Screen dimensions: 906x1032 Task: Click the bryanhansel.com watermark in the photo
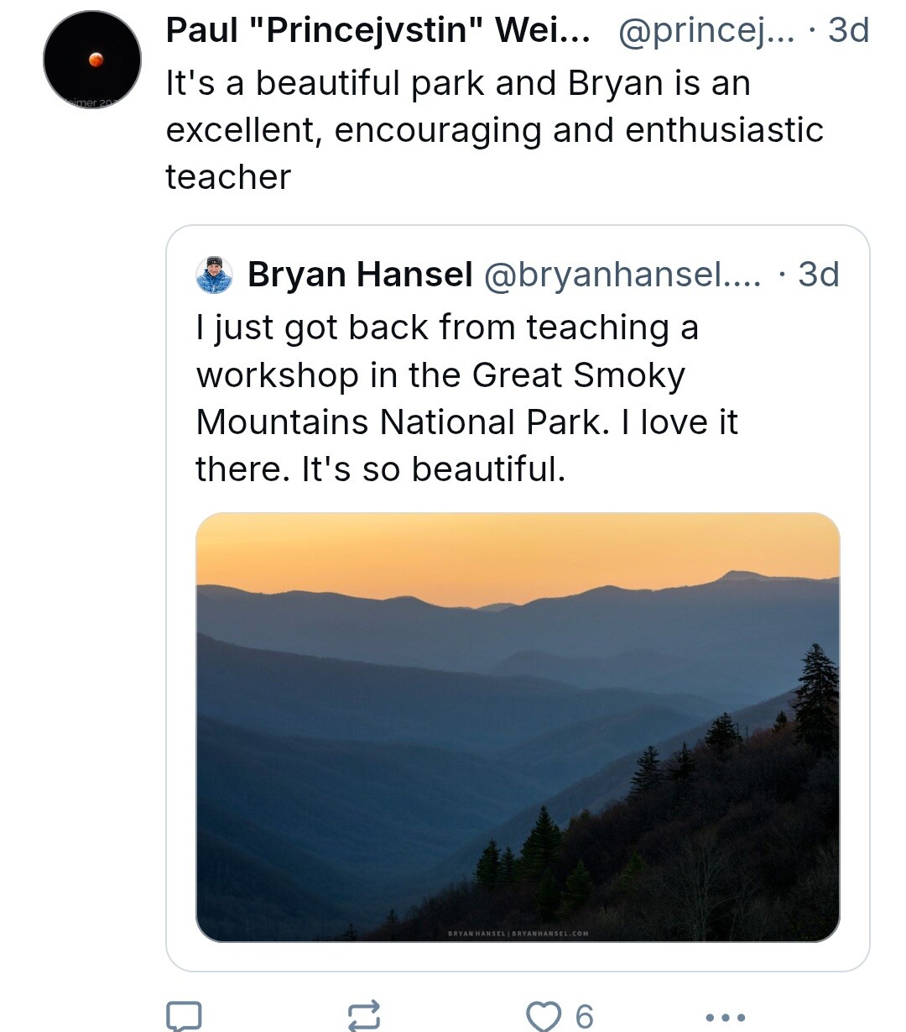(550, 933)
